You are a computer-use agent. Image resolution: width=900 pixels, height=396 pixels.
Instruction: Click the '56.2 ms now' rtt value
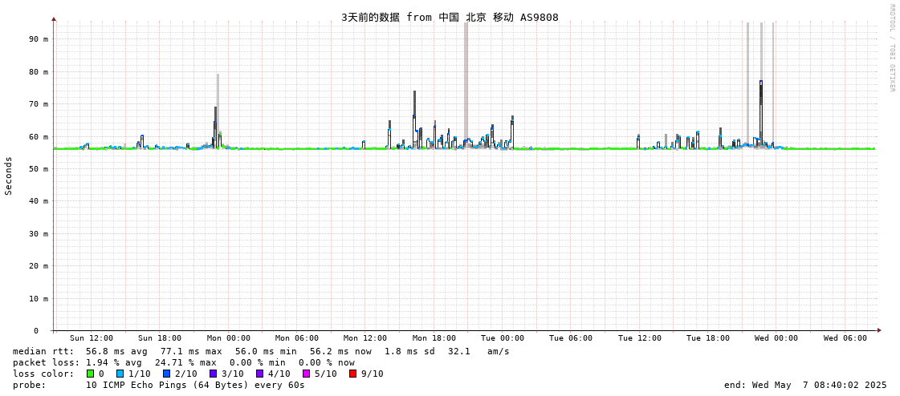coord(340,351)
